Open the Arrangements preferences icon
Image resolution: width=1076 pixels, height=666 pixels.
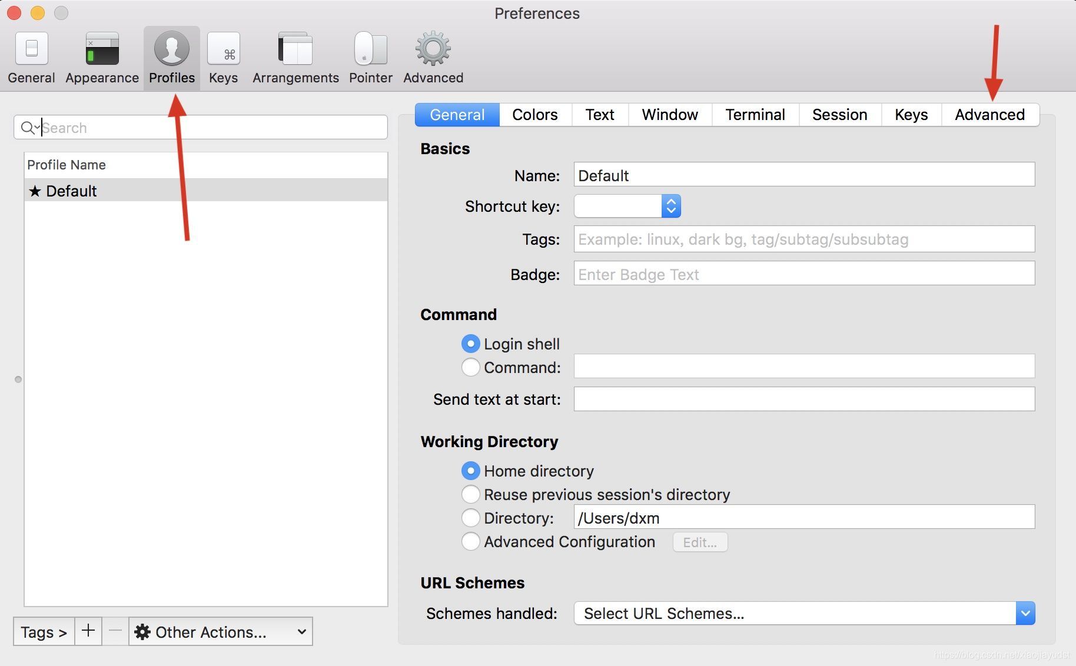[x=295, y=48]
